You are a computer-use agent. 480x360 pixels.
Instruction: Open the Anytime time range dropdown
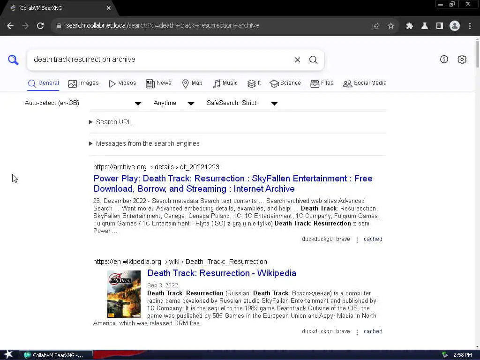[173, 103]
